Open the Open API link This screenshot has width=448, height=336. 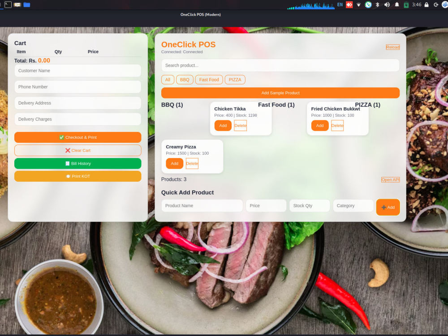(390, 180)
